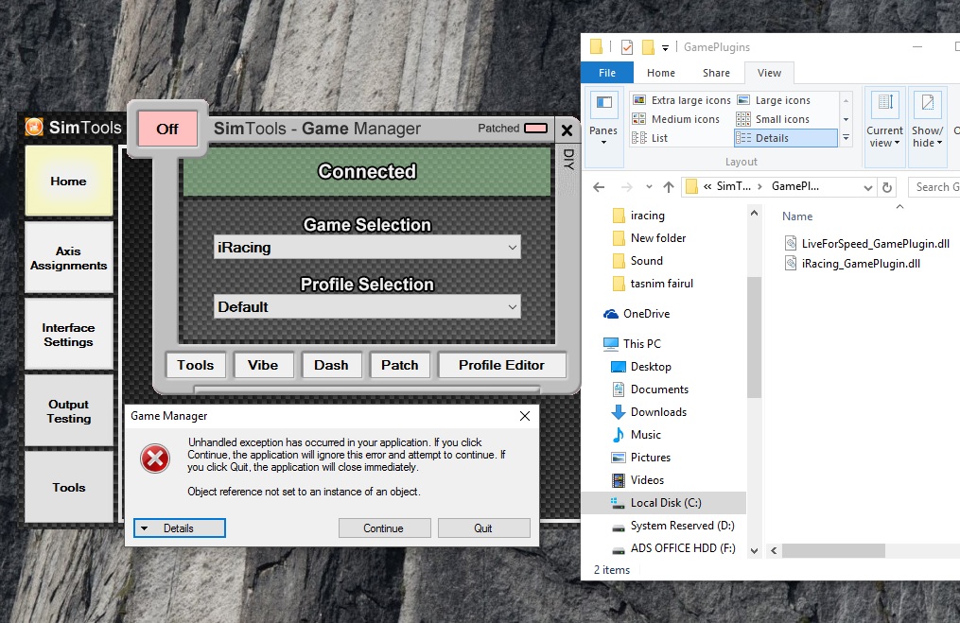This screenshot has height=623, width=960.
Task: Open Output Testing in SimTools
Action: click(68, 411)
